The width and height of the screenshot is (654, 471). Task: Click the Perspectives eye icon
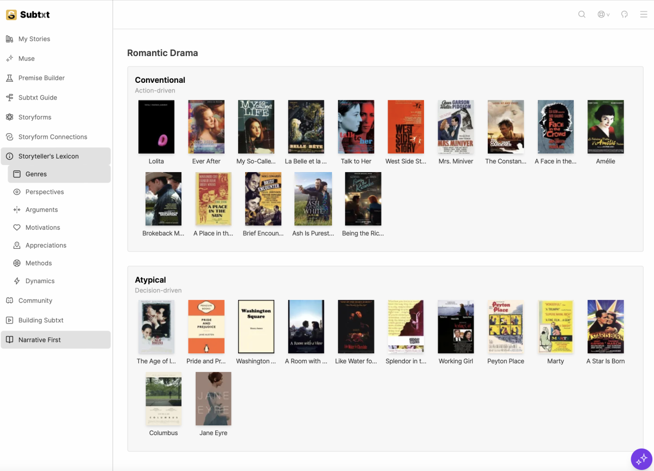(x=17, y=192)
